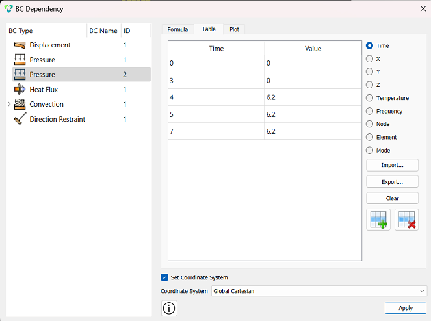Select the Displacement boundary condition icon

pyautogui.click(x=20, y=45)
